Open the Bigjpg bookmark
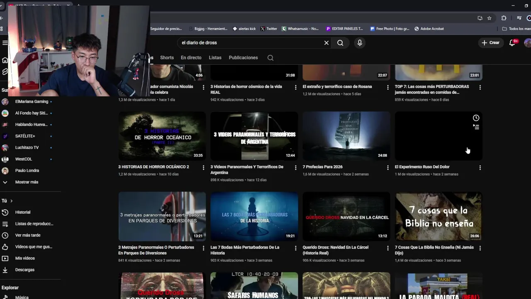 pos(208,29)
